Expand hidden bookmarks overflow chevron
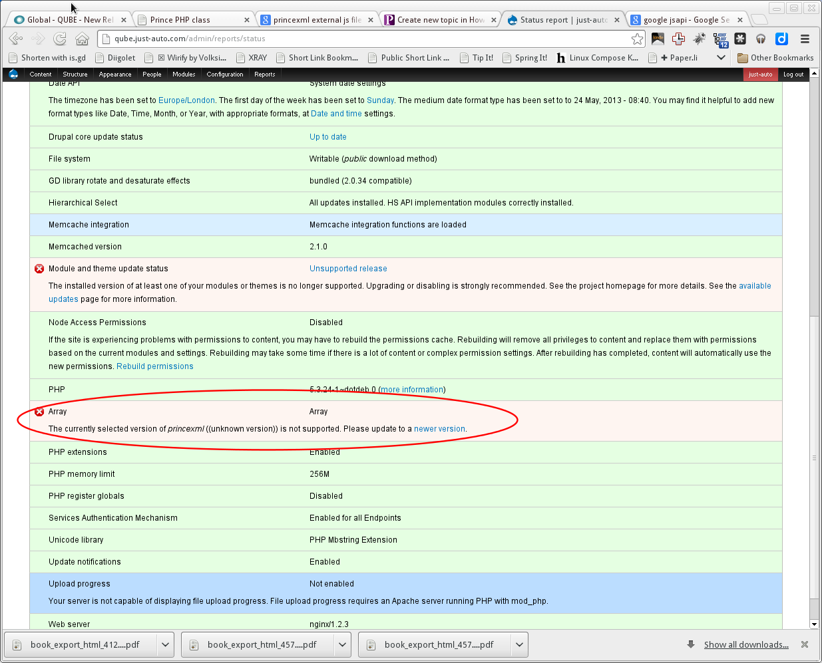822x663 pixels. click(721, 58)
